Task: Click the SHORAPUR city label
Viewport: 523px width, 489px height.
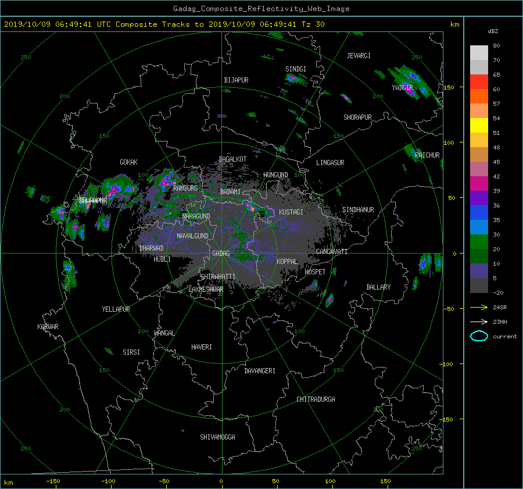Action: click(357, 117)
